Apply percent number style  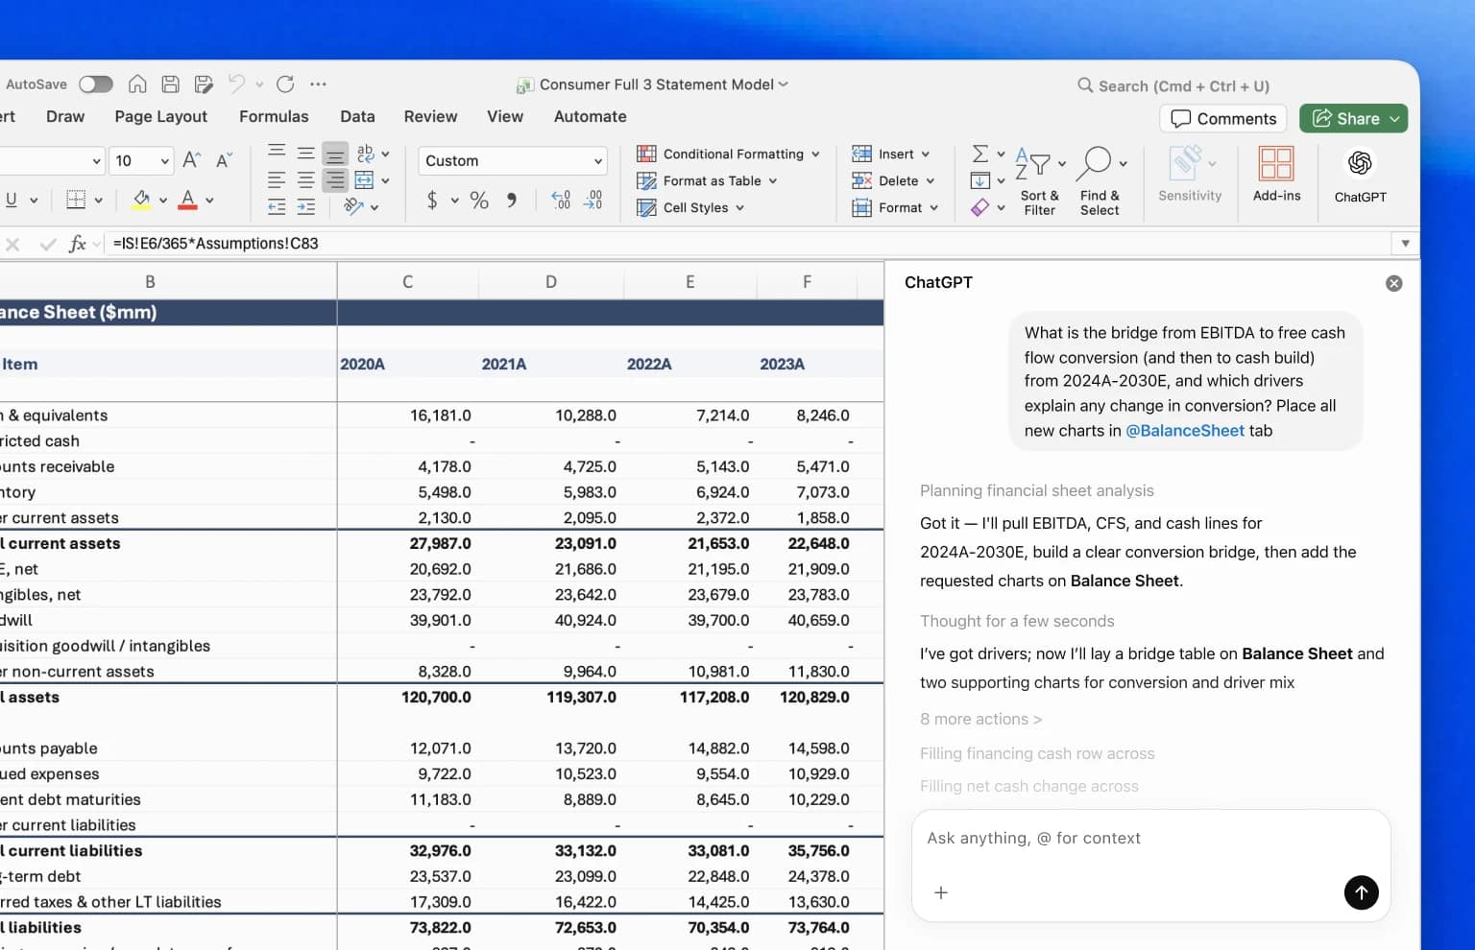(x=479, y=201)
